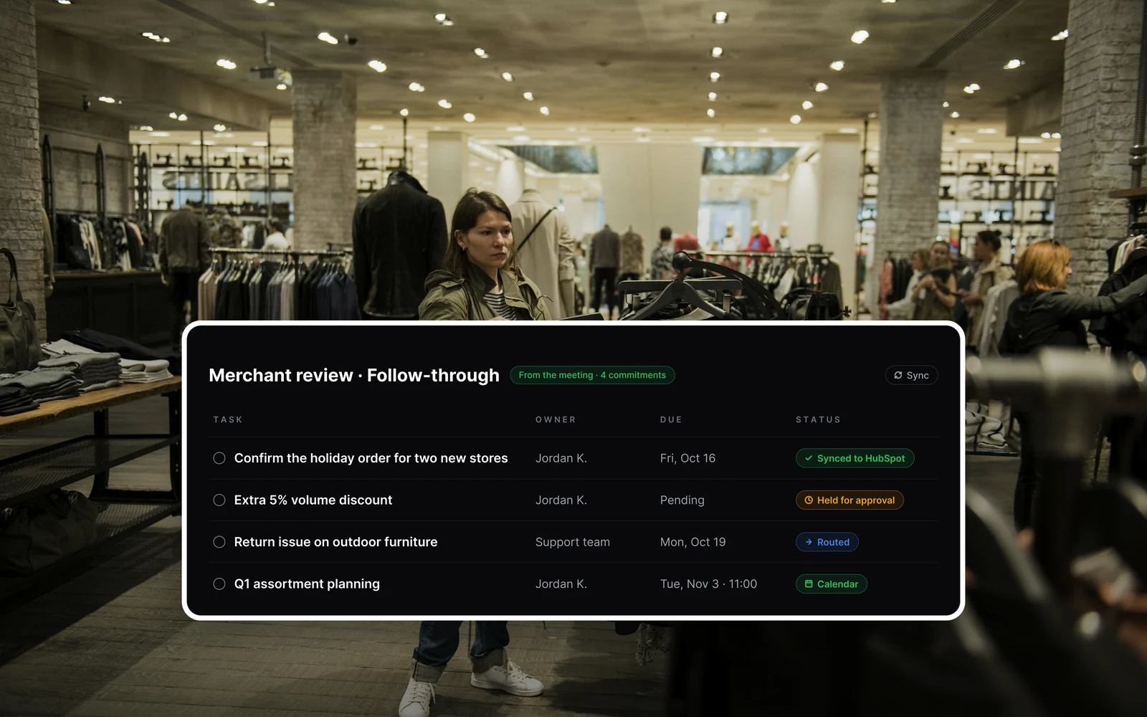Select the 'Routed' status badge

827,542
